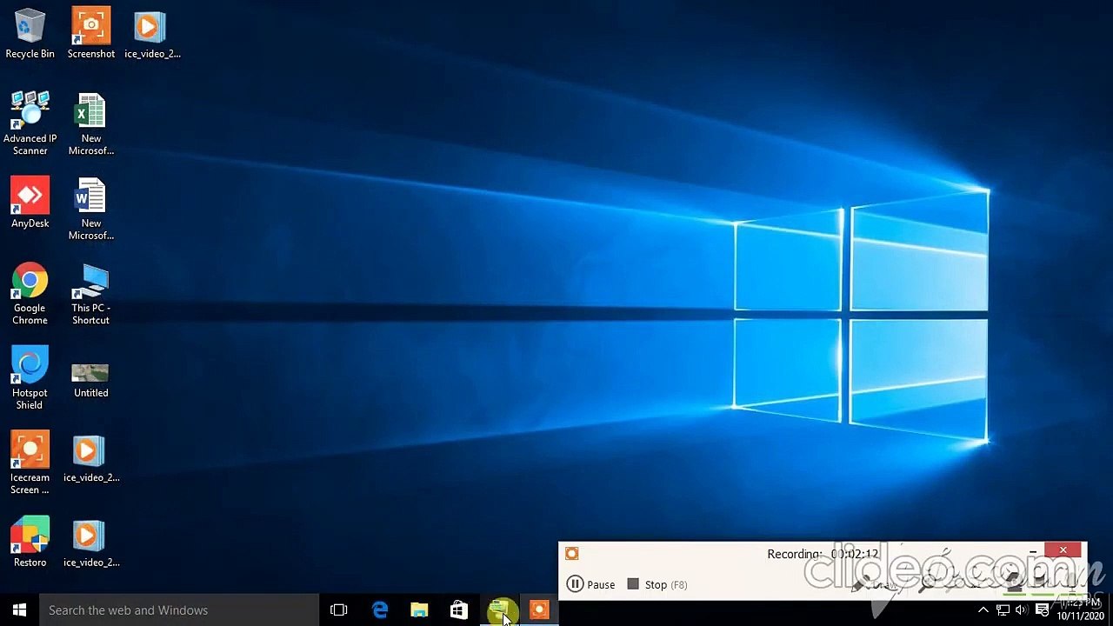Open network status tray icon
The height and width of the screenshot is (626, 1113).
point(1003,609)
